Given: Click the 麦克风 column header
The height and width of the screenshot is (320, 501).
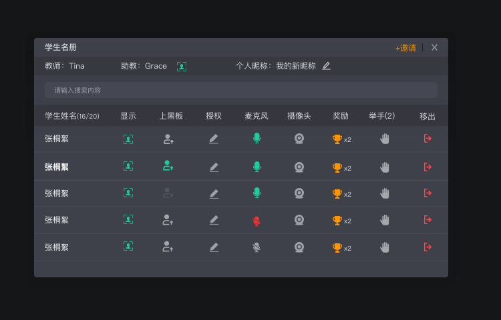Looking at the screenshot, I should click(x=257, y=116).
